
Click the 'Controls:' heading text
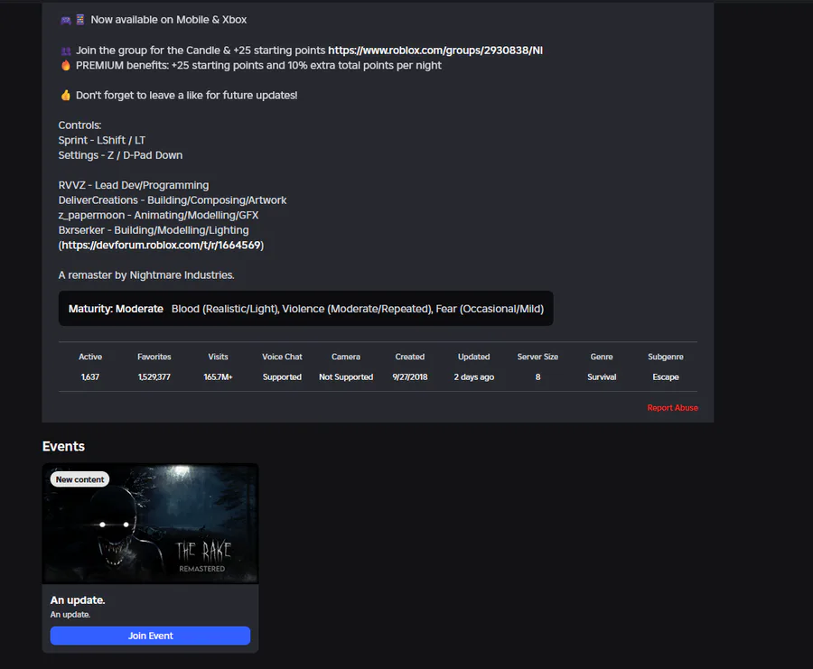[79, 125]
